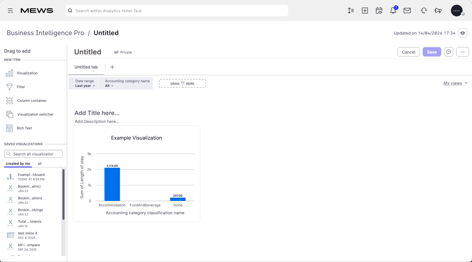This screenshot has width=472, height=262.
Task: Click chart icon of Exampl...hboard visualization
Action: 11,177
